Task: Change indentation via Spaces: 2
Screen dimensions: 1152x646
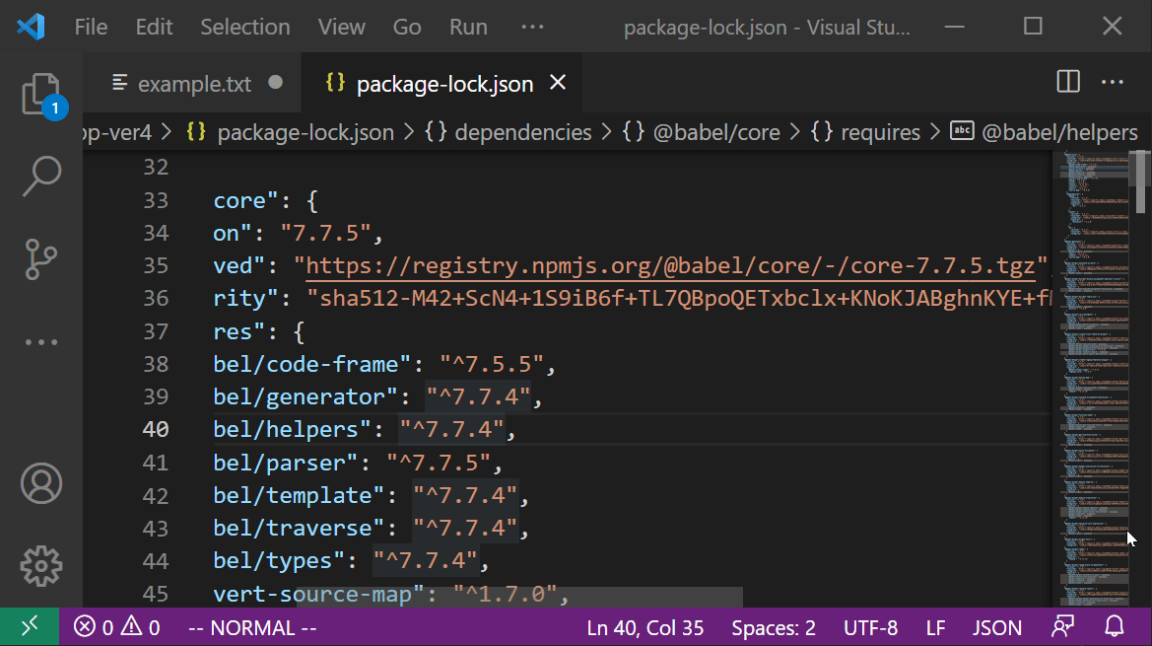Action: coord(773,627)
